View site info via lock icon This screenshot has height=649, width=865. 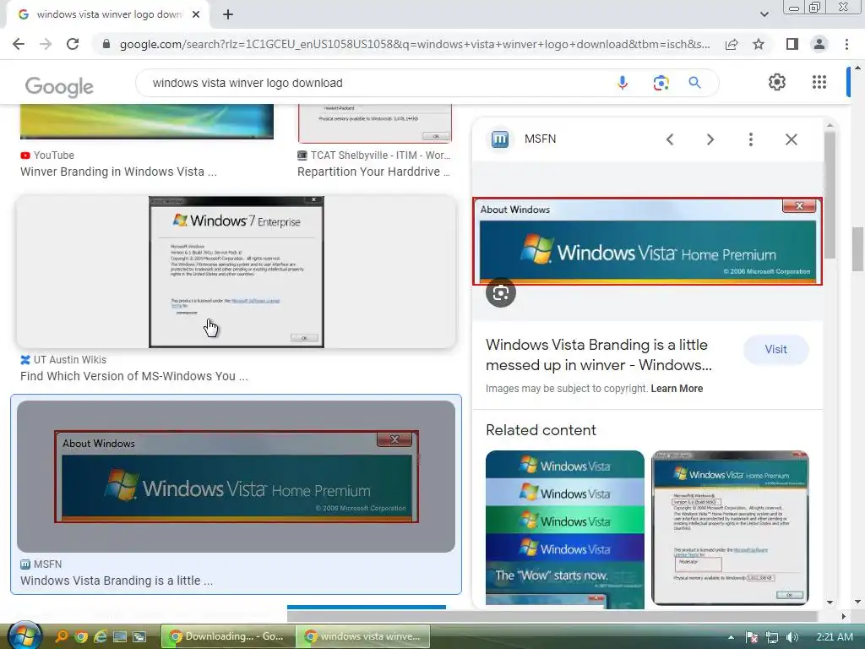pos(106,44)
